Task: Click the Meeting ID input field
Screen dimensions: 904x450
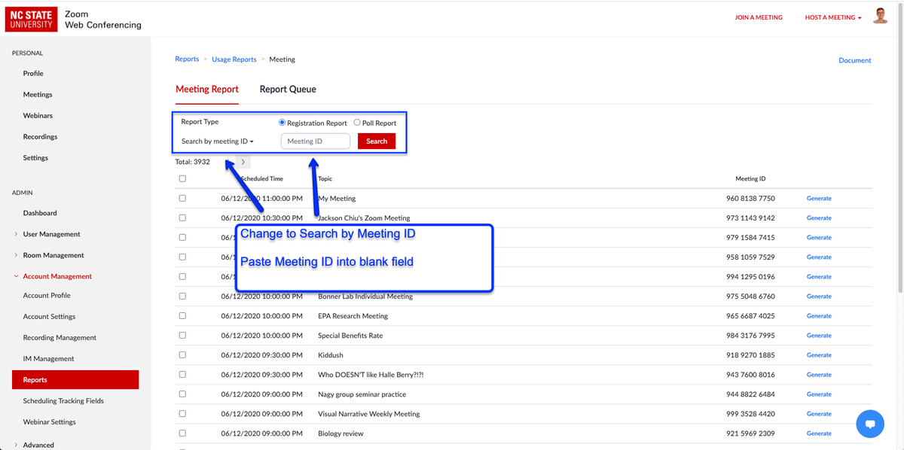Action: [x=315, y=141]
